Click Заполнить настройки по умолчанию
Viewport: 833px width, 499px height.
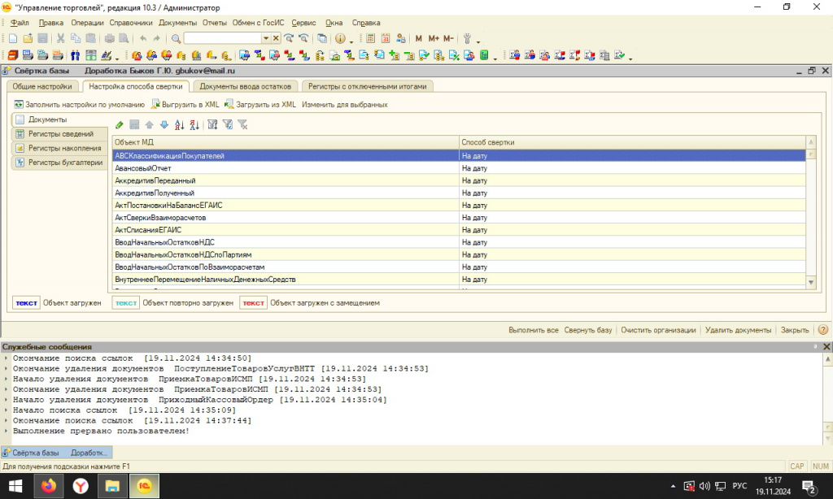point(79,105)
